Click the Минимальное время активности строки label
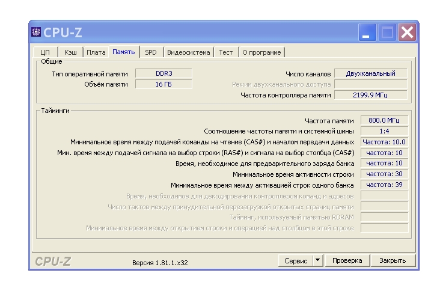This screenshot has width=434, height=282. [x=293, y=174]
